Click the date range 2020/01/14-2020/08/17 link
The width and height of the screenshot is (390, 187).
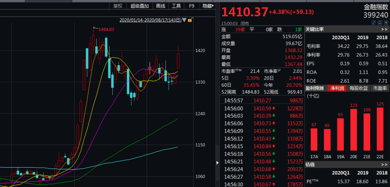[150, 20]
